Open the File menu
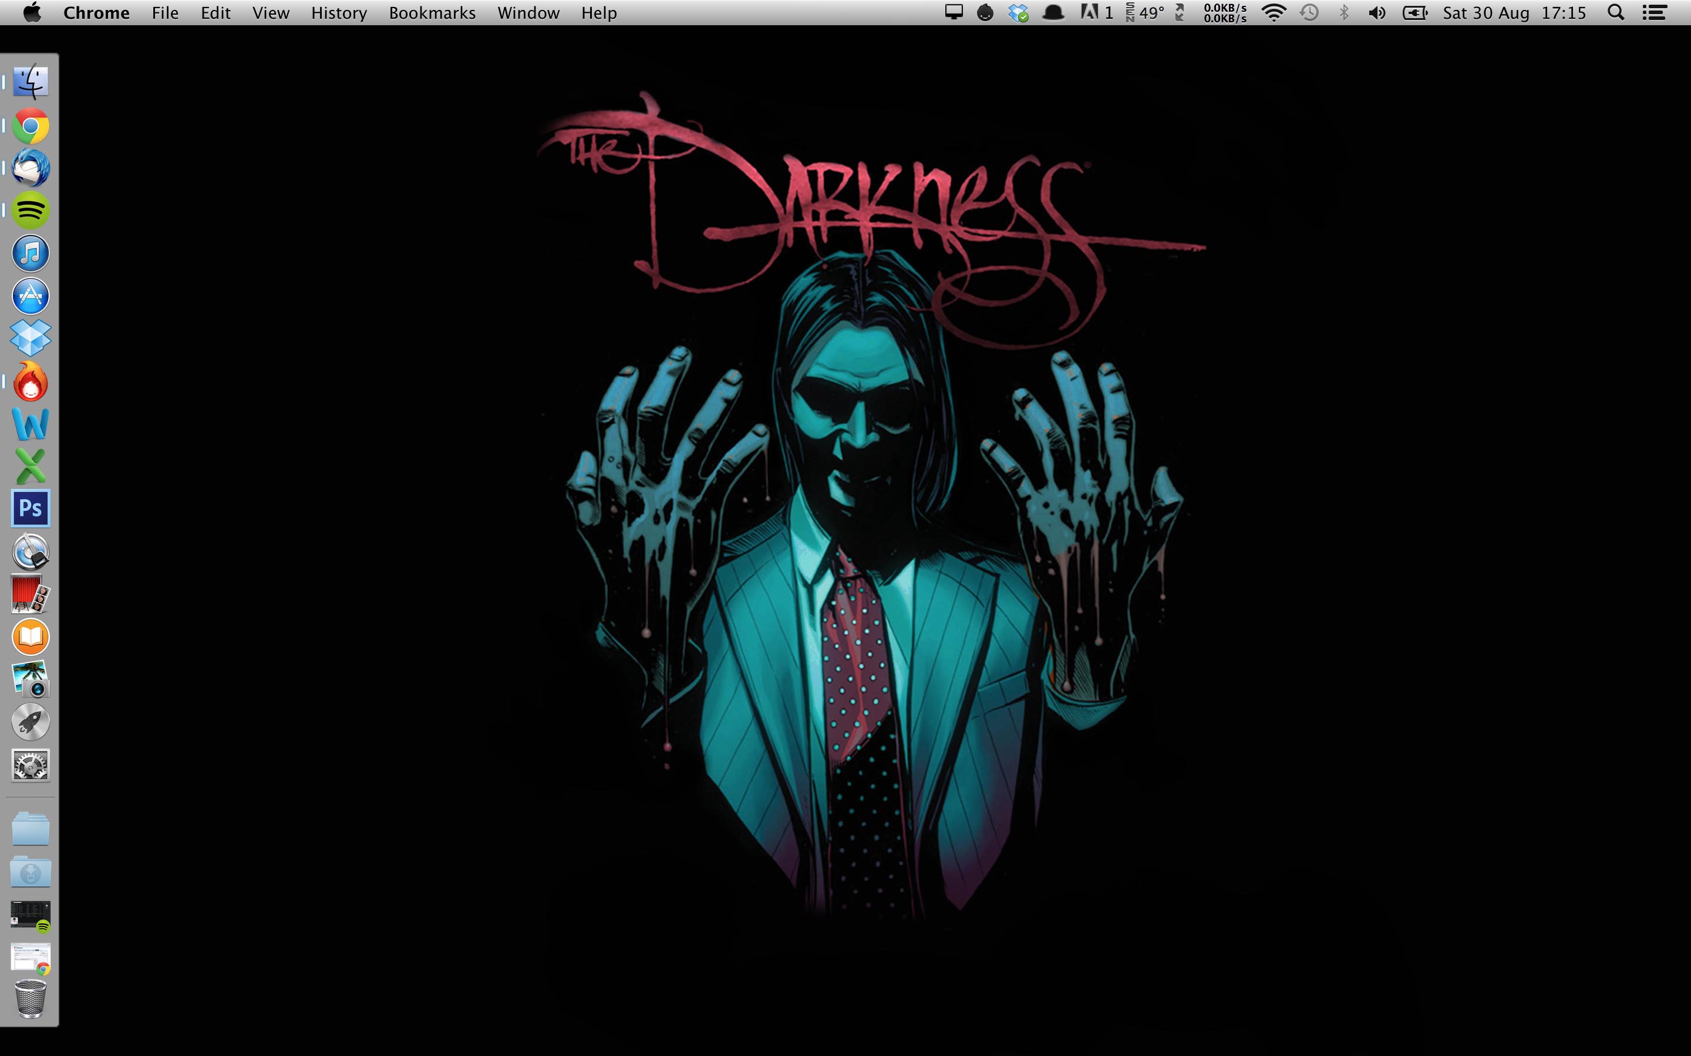Screen dimensions: 1691x1056 (165, 12)
